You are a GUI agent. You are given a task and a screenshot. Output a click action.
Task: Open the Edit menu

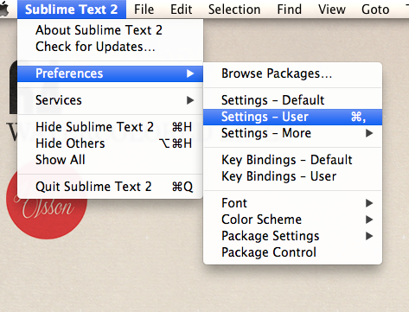click(x=181, y=10)
